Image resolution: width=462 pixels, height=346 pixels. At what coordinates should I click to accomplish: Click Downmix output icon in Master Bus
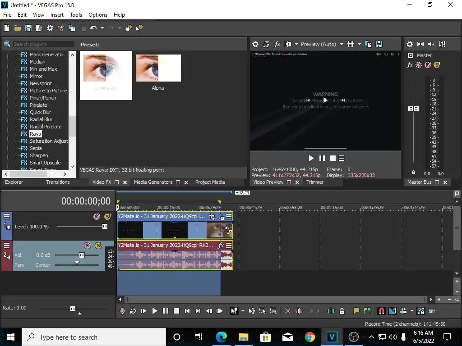(x=420, y=44)
